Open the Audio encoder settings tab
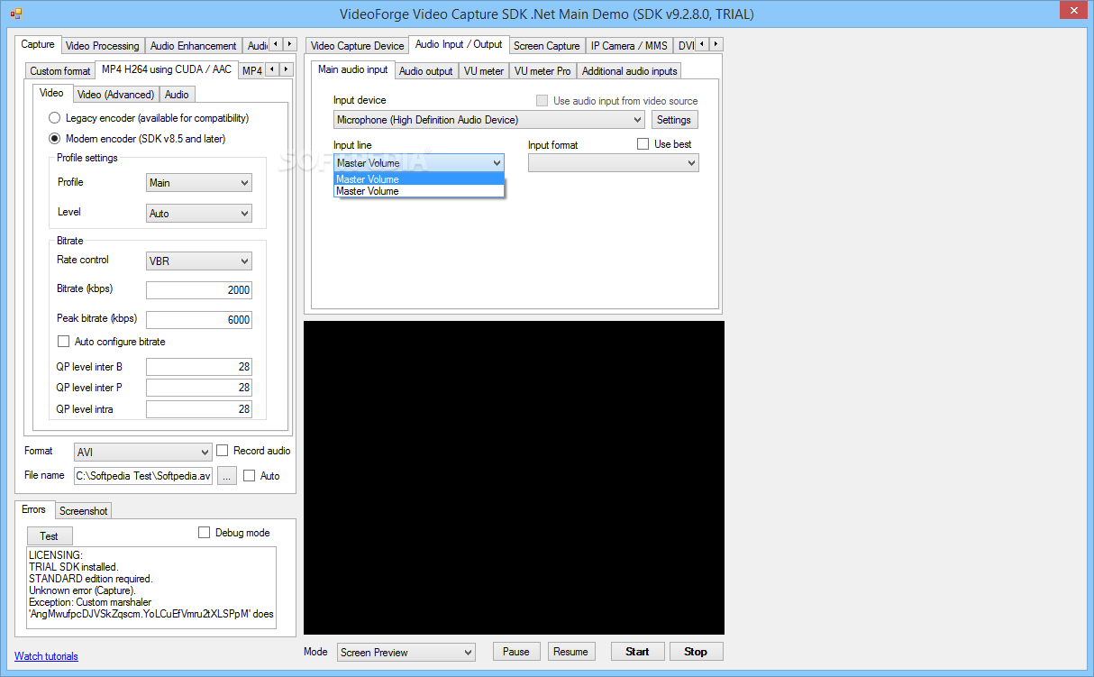Screen dimensions: 1094x677 177,95
